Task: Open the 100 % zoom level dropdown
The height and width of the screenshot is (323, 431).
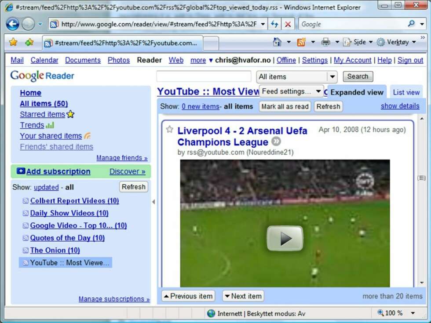Action: tap(413, 313)
